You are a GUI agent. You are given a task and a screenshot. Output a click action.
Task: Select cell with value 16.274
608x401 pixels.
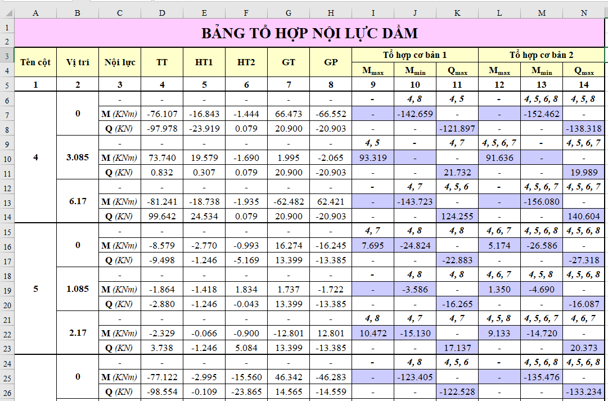point(289,245)
